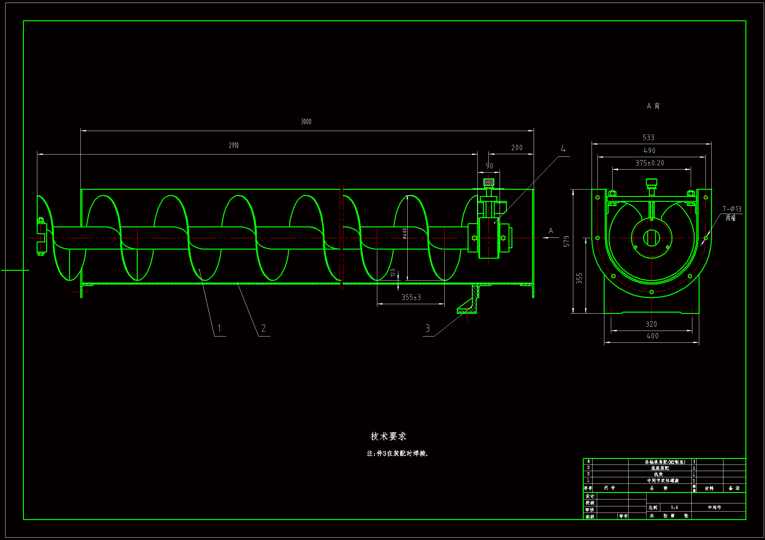Click part callout number 2

point(263,328)
